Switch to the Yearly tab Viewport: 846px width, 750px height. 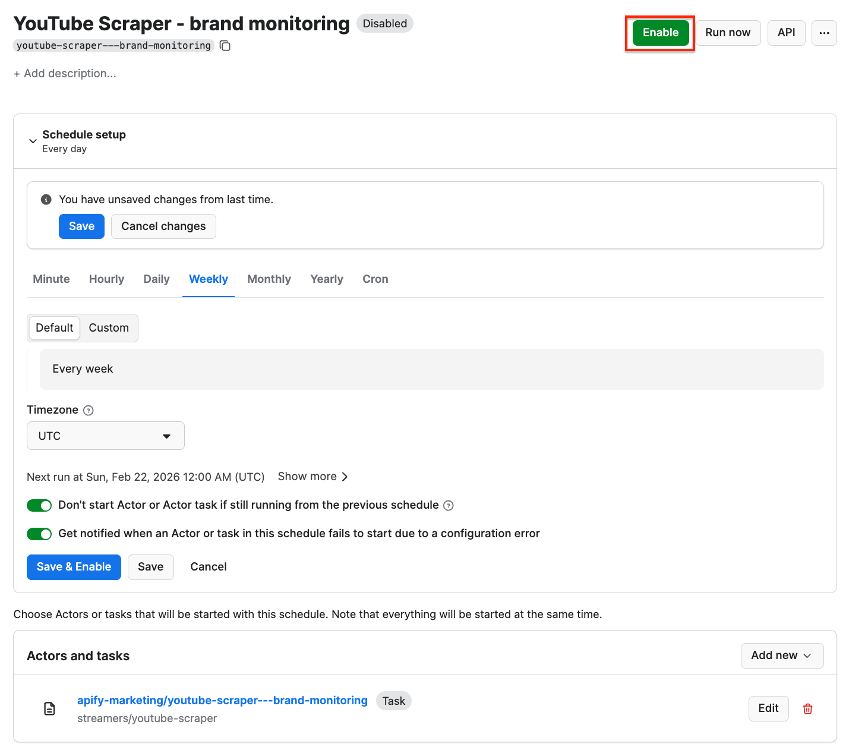[x=327, y=279]
